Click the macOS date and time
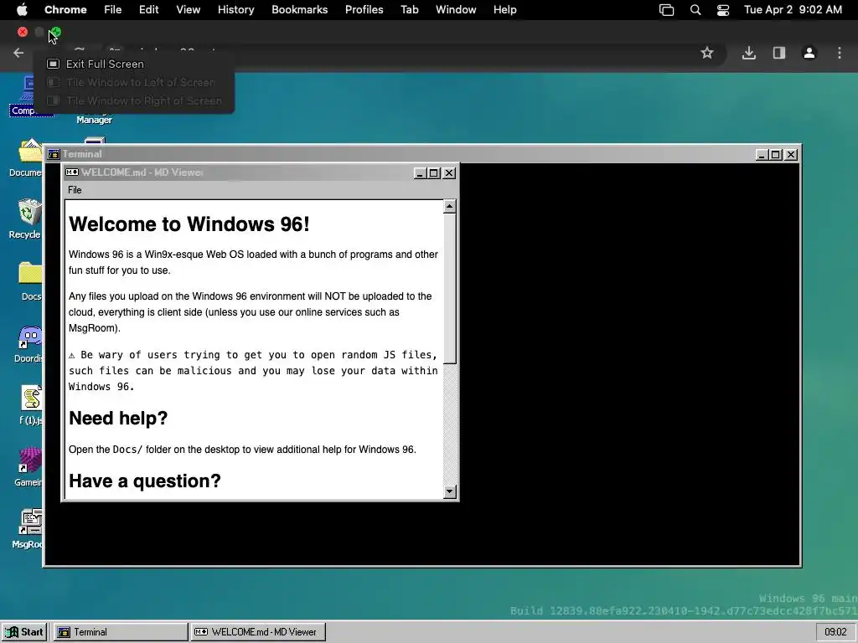Screen dimensions: 858x643 pos(793,10)
